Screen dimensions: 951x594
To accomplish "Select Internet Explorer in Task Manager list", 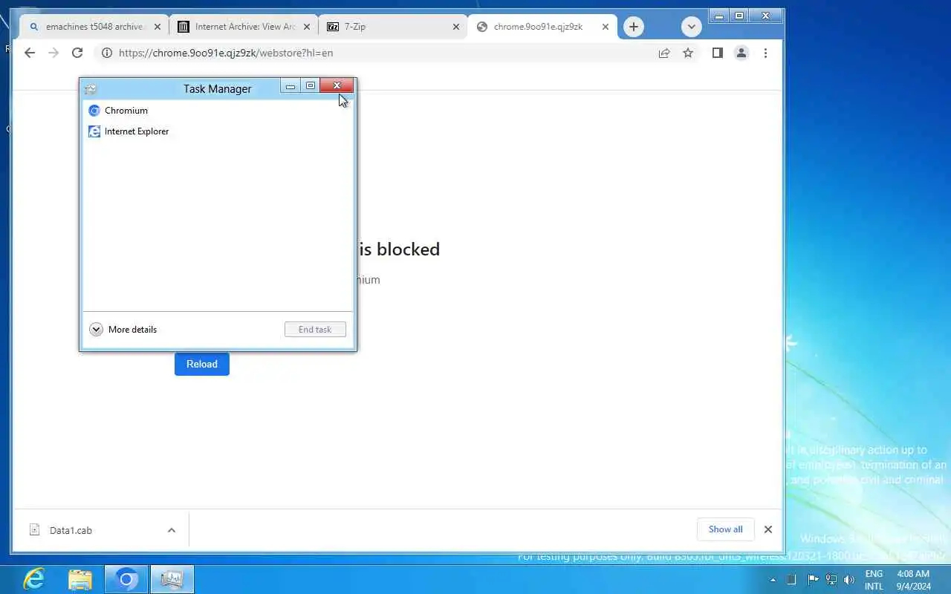I will click(218, 131).
